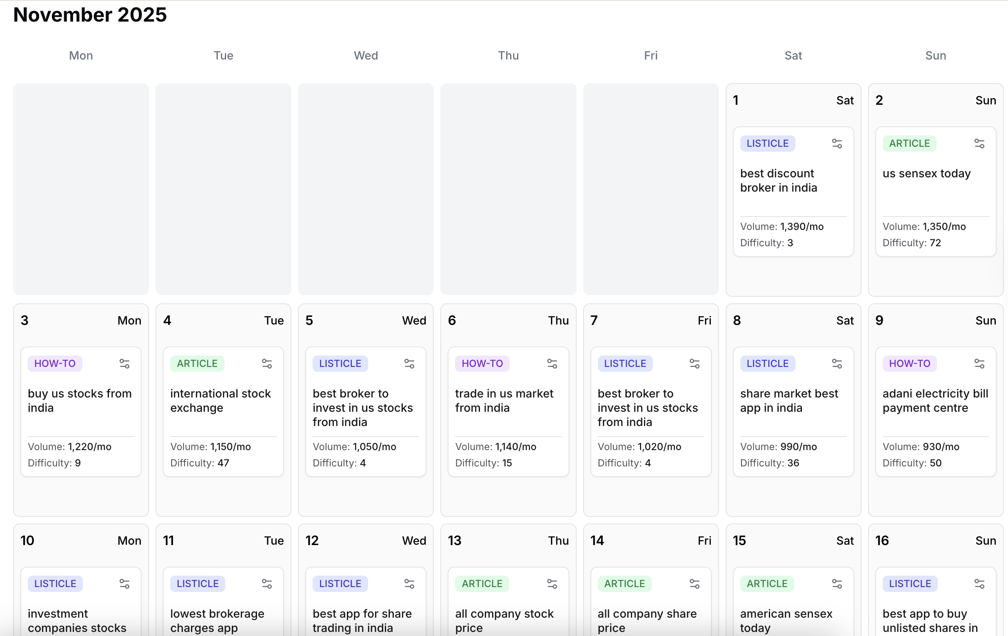1008x636 pixels.
Task: Click 'best app for share trading in india'
Action: tap(362, 621)
